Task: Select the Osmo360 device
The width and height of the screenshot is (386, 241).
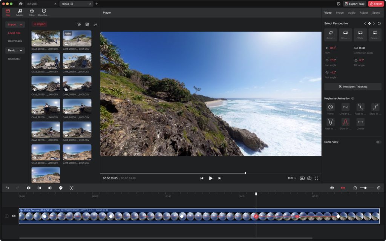Action: click(14, 59)
